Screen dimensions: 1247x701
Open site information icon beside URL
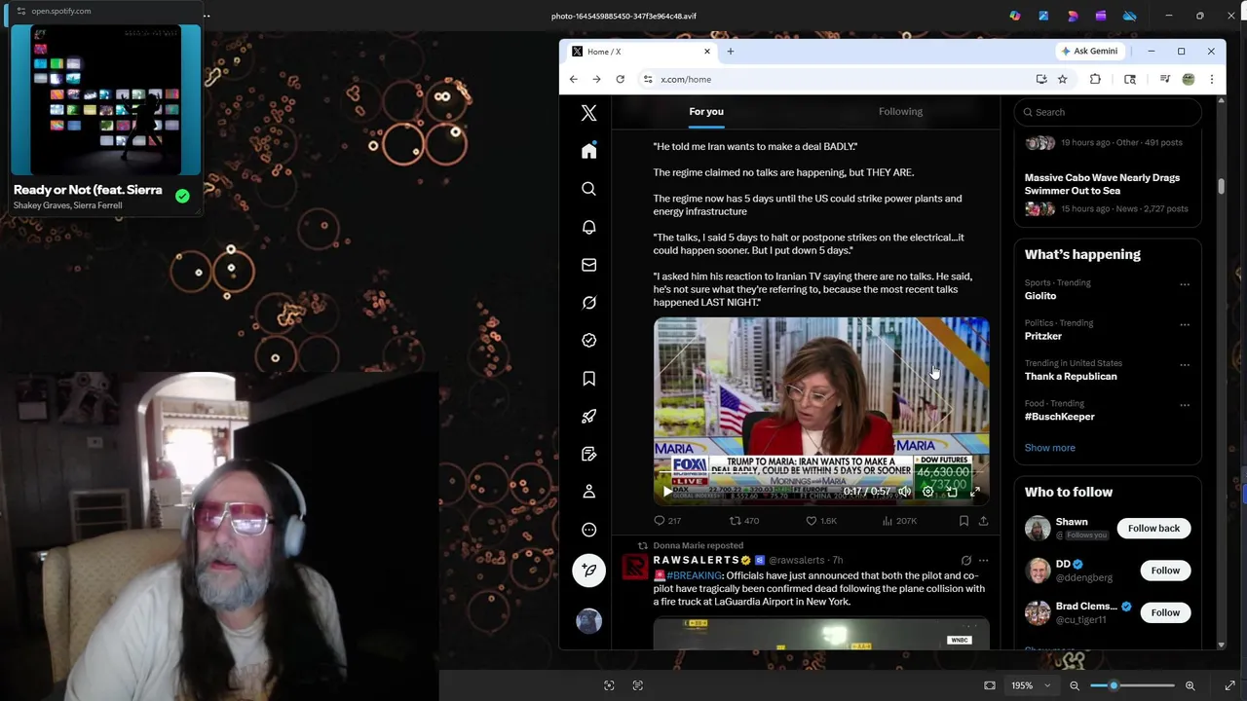coord(648,80)
